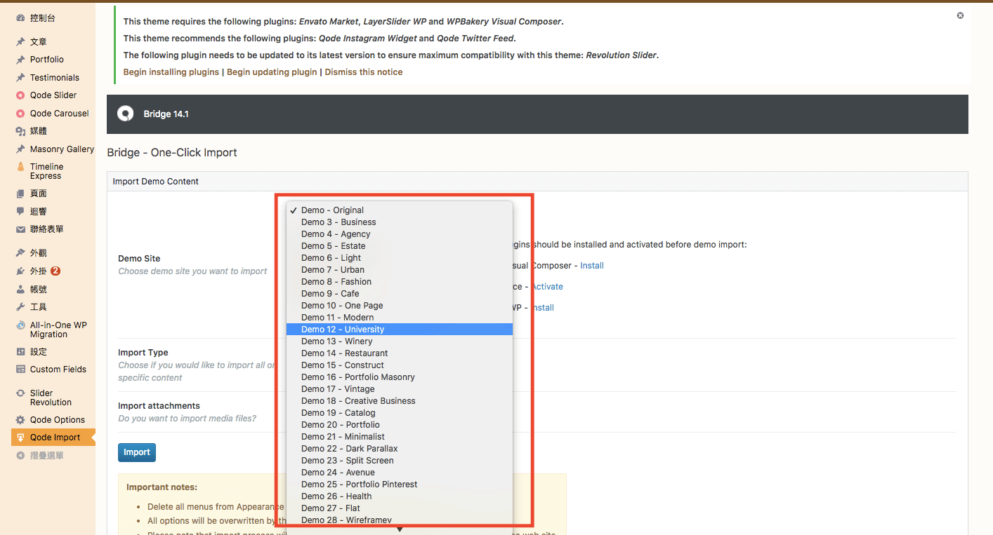
Task: Show more options with bottom list arrow
Action: 400,530
